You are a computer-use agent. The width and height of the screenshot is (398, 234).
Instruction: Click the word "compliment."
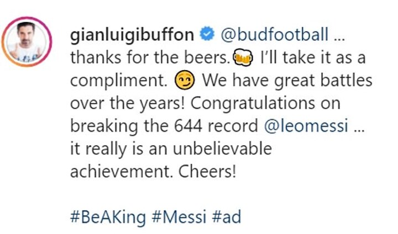point(118,82)
